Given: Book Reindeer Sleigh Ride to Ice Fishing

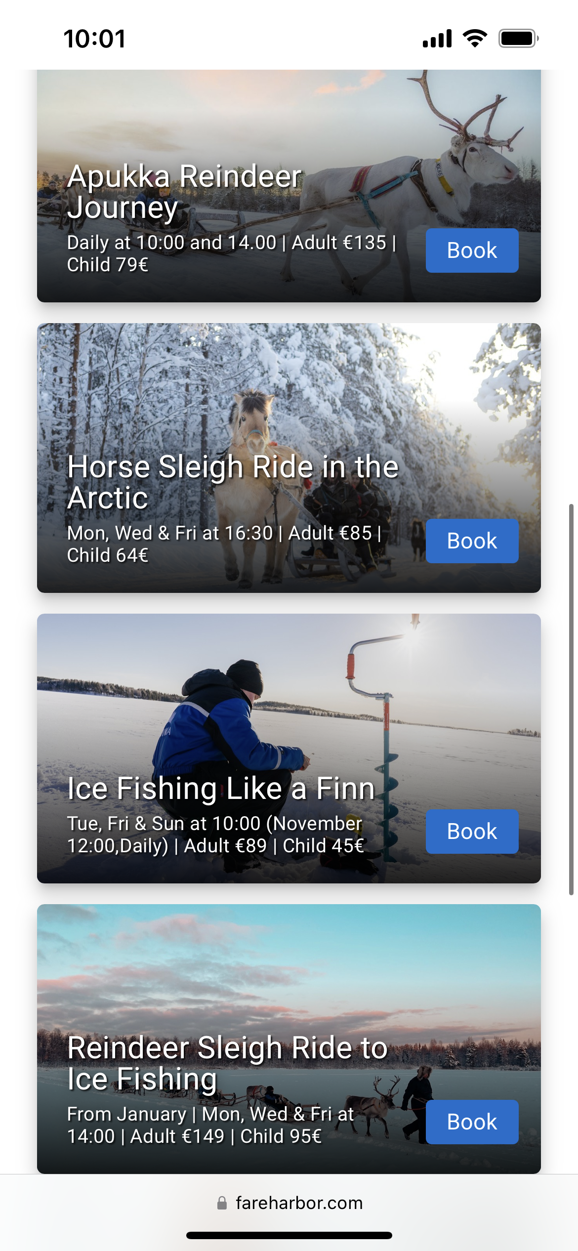Looking at the screenshot, I should tap(472, 1122).
